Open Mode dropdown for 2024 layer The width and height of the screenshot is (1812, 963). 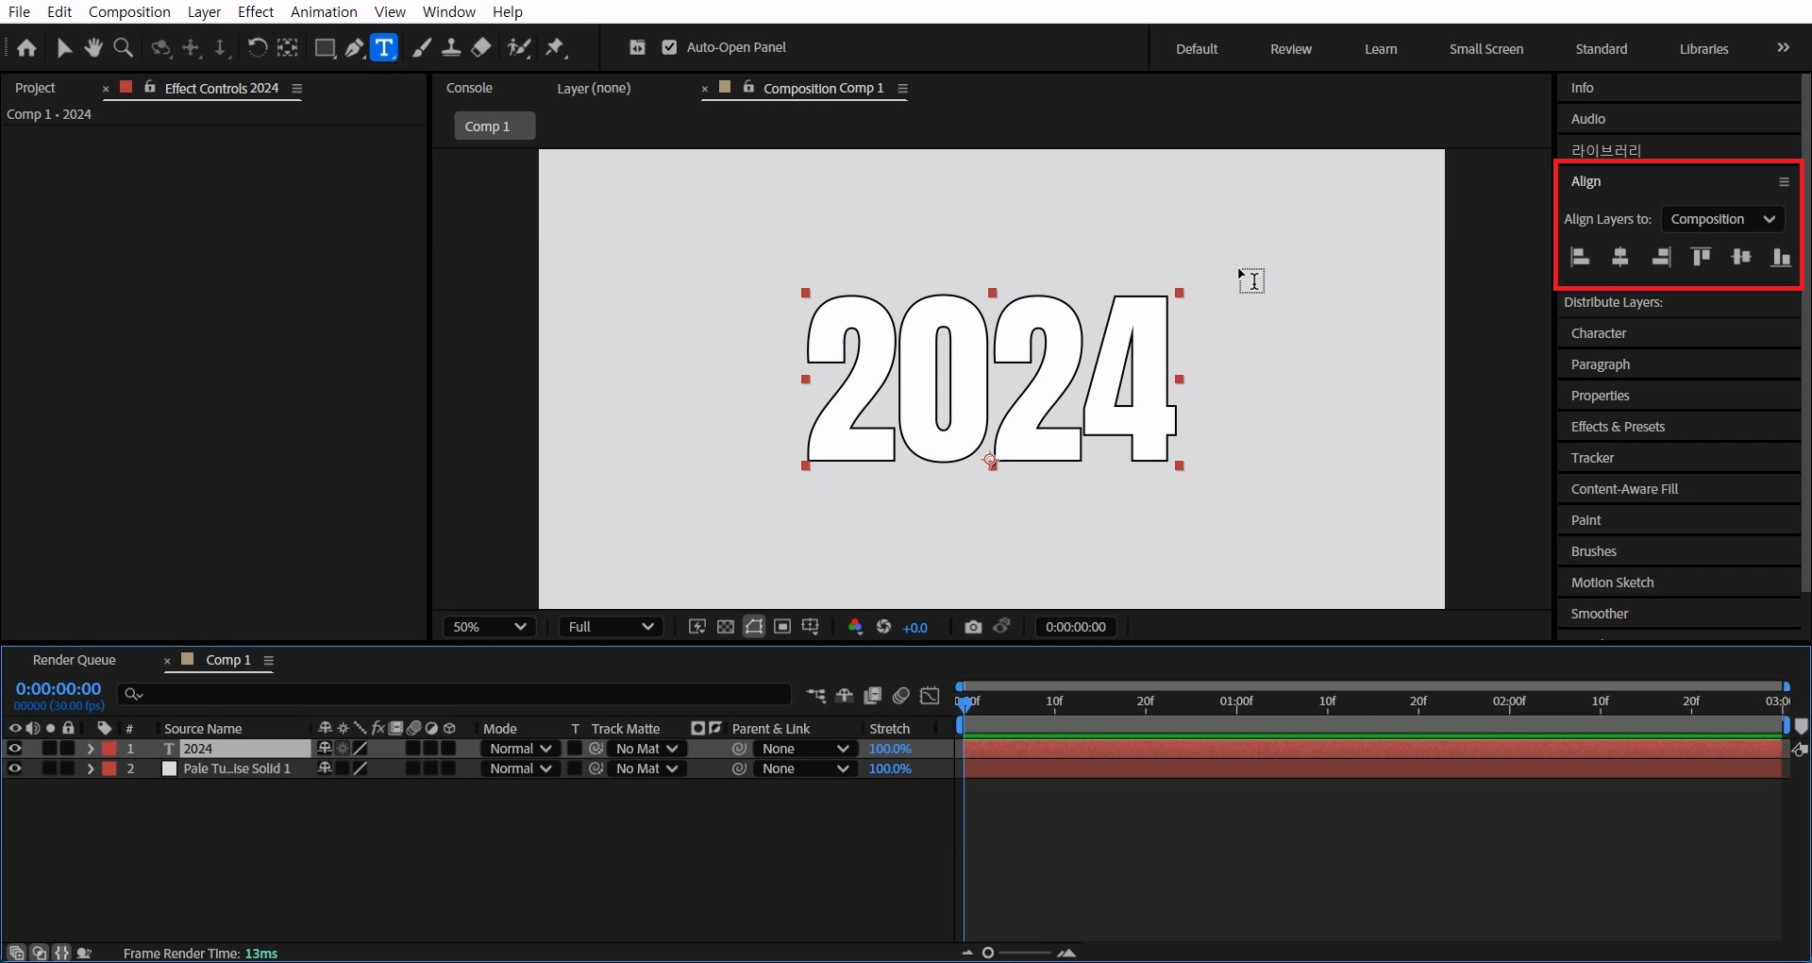(x=520, y=749)
